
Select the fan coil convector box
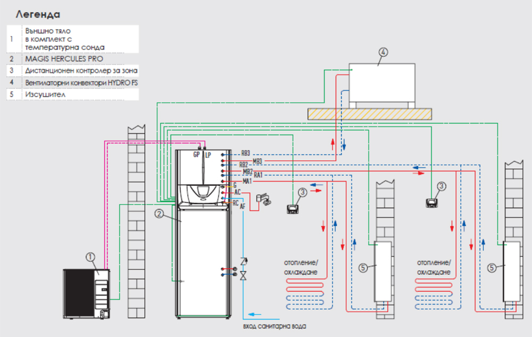(x=381, y=85)
